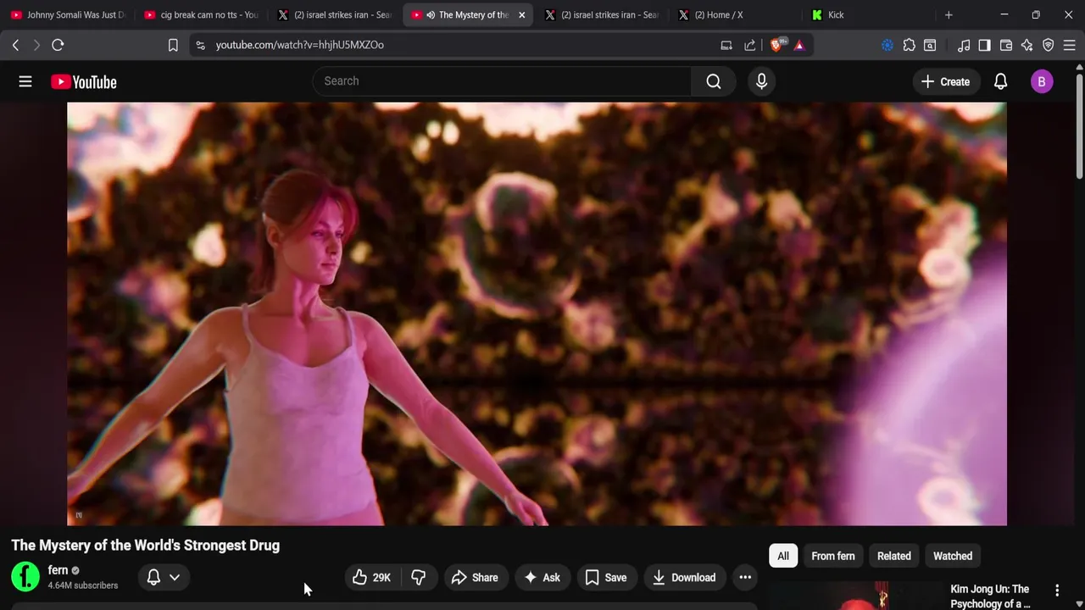Switch to the Kick tab
This screenshot has height=610, width=1085.
(x=871, y=14)
